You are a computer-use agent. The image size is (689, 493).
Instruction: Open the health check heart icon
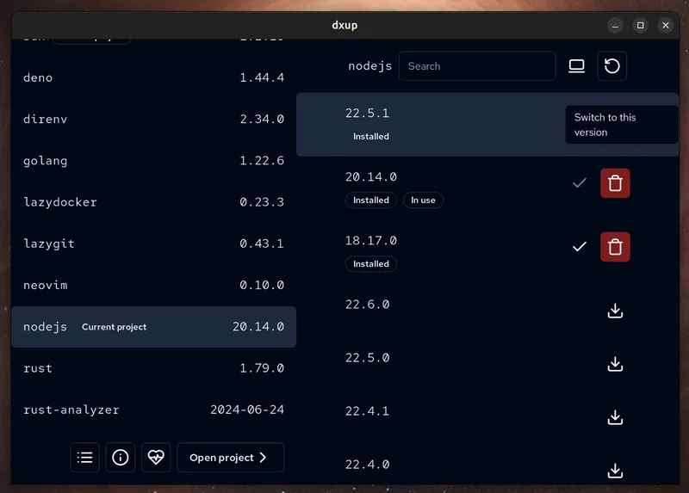pyautogui.click(x=156, y=458)
